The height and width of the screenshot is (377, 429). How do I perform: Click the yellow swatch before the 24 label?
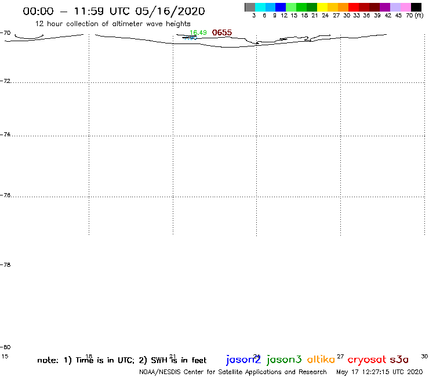(322, 7)
